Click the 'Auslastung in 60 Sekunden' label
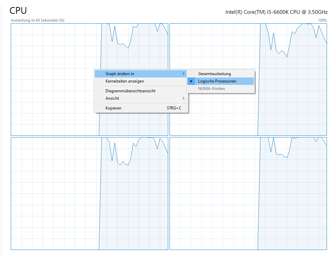329x255 pixels. tap(37, 20)
